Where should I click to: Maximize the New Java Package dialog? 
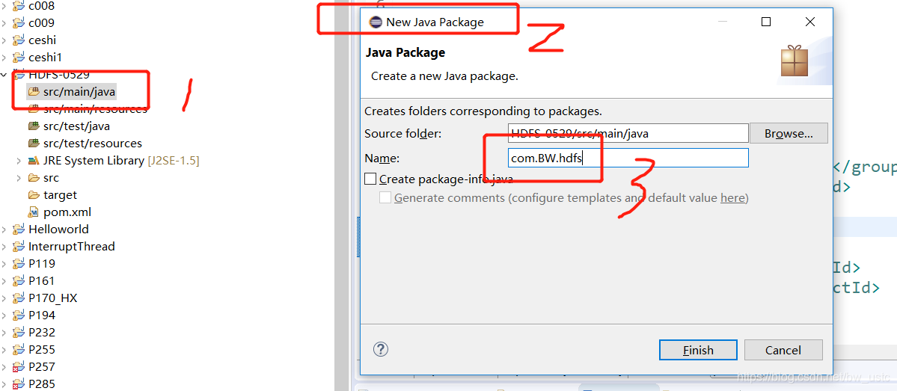(766, 22)
